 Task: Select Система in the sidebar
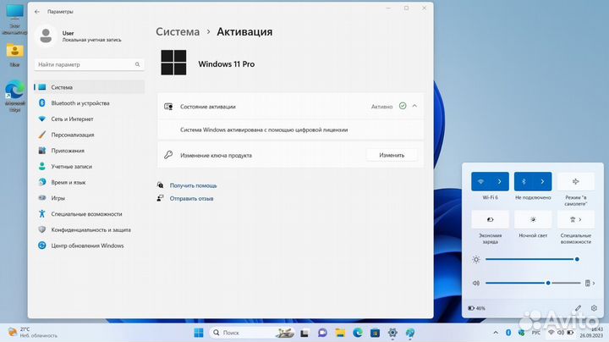(x=89, y=87)
